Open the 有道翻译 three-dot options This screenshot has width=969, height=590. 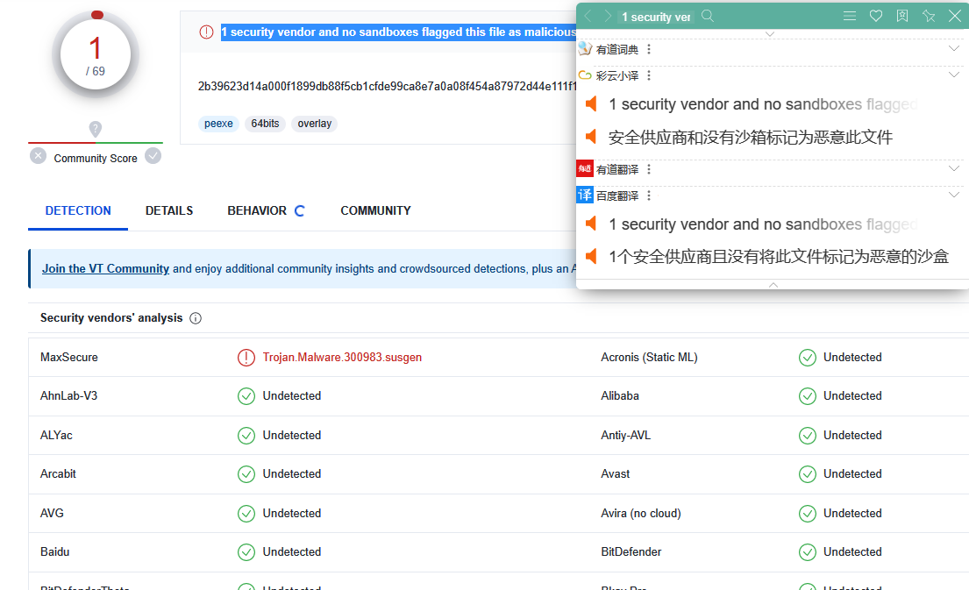coord(649,169)
